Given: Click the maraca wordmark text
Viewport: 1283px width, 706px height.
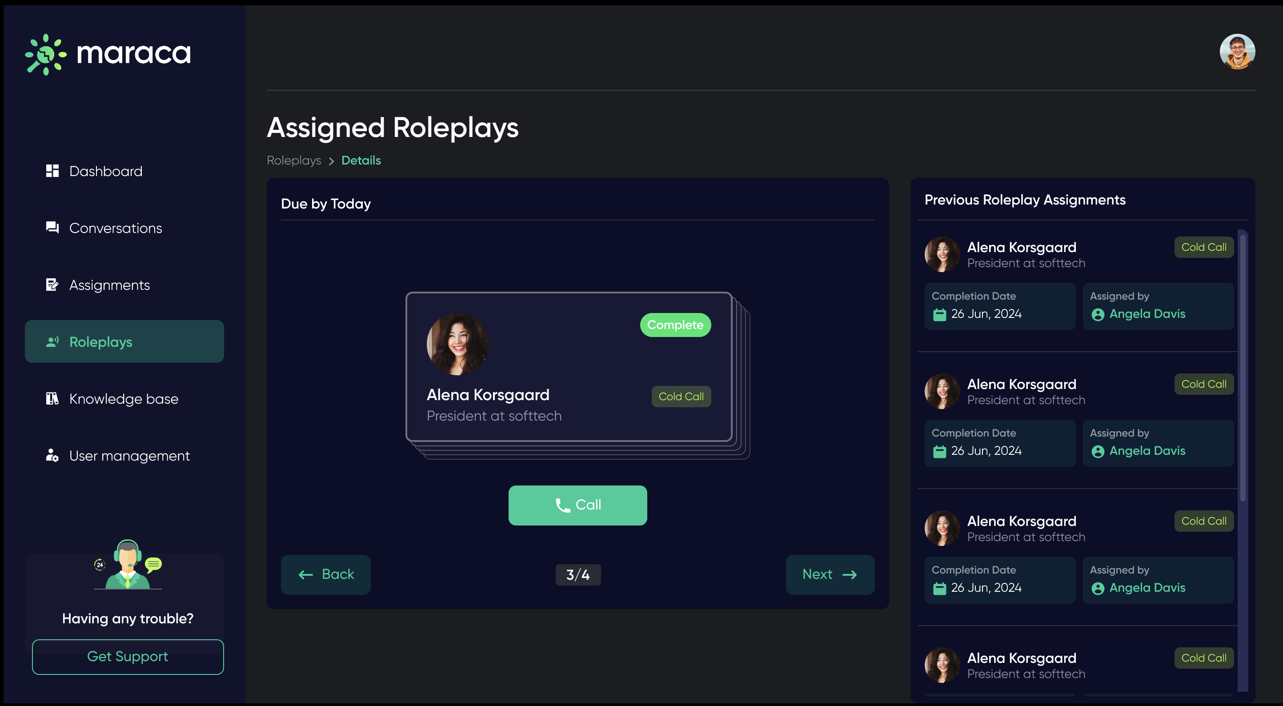Looking at the screenshot, I should click(134, 54).
